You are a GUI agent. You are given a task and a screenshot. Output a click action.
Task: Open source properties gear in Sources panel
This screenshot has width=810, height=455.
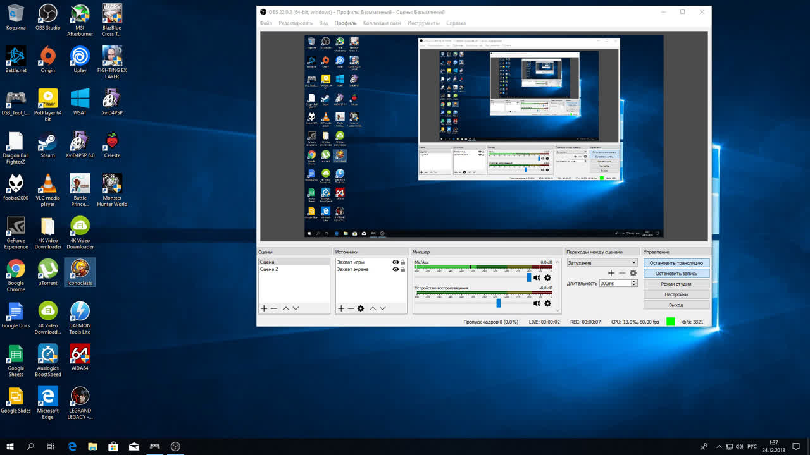(361, 308)
